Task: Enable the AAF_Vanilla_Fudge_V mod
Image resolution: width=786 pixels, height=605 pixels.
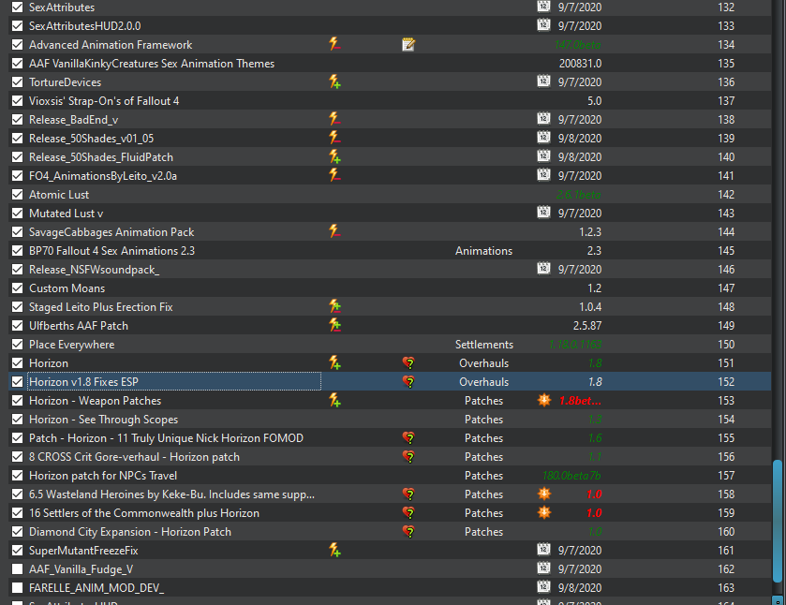Action: (17, 568)
